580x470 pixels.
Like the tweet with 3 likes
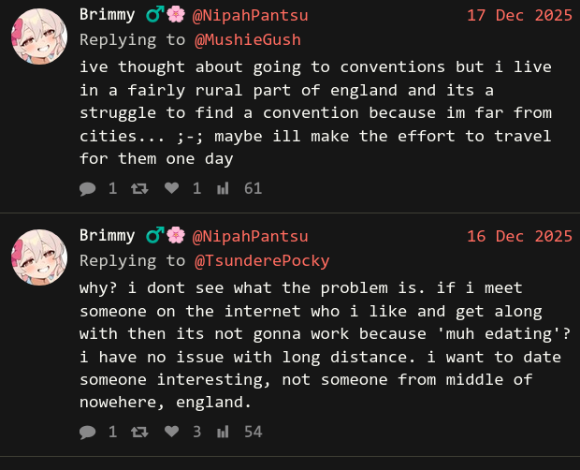coord(171,432)
